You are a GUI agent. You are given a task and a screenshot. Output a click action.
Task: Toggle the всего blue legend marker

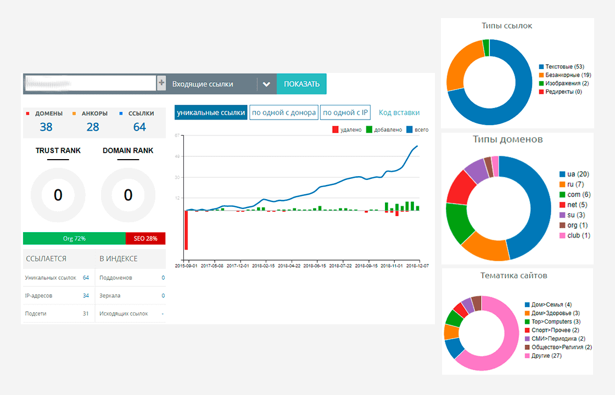coord(410,129)
